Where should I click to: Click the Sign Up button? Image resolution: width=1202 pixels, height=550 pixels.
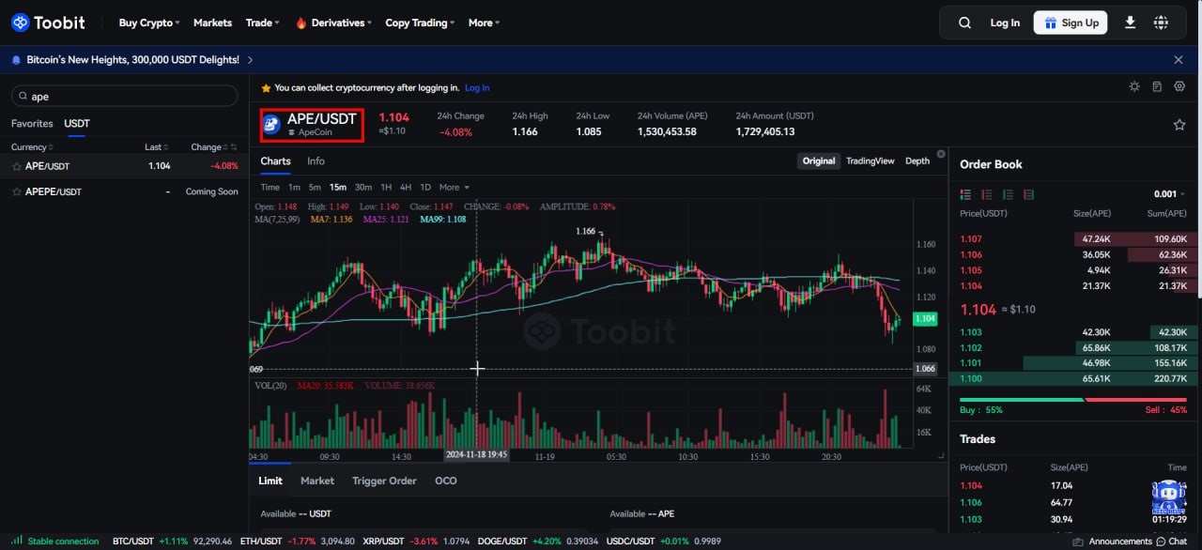coord(1071,23)
